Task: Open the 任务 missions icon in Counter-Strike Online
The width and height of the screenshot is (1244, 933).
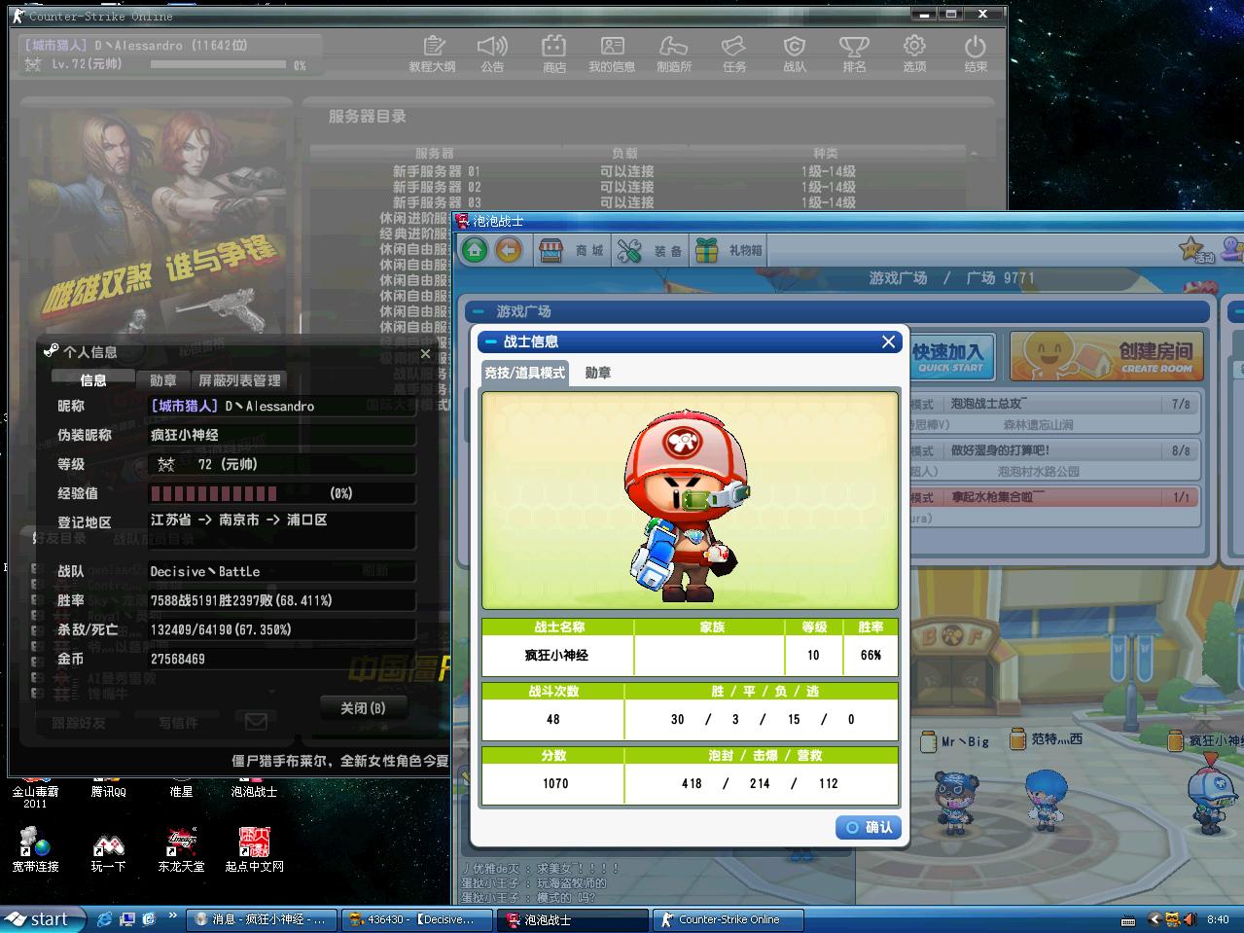Action: tap(734, 54)
